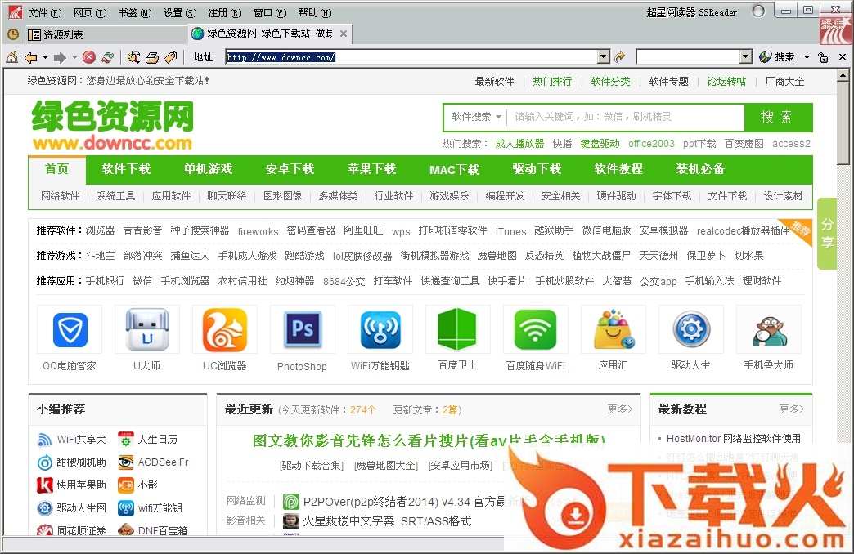Stop loading with the red X icon

click(89, 57)
